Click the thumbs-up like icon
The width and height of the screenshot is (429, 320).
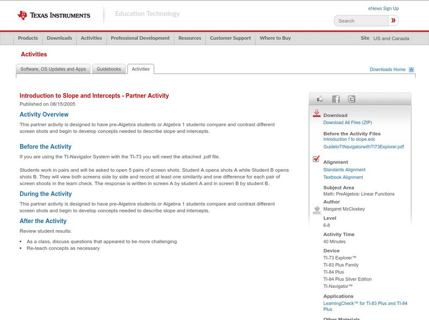320,99
